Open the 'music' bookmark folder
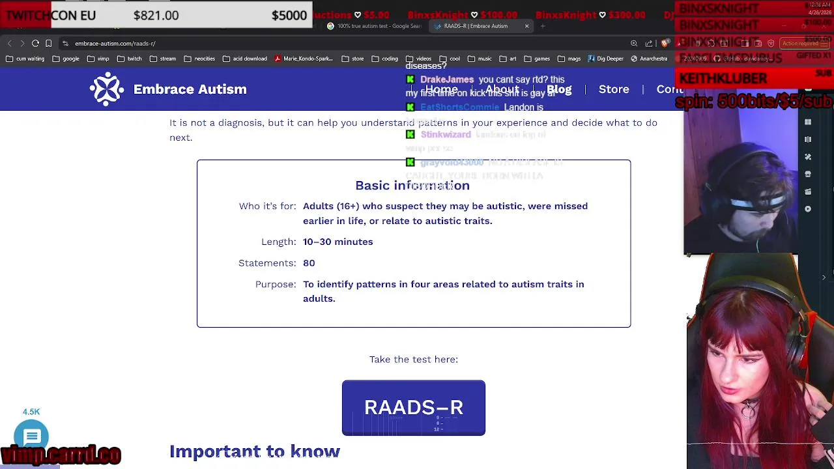834x469 pixels. pos(479,59)
